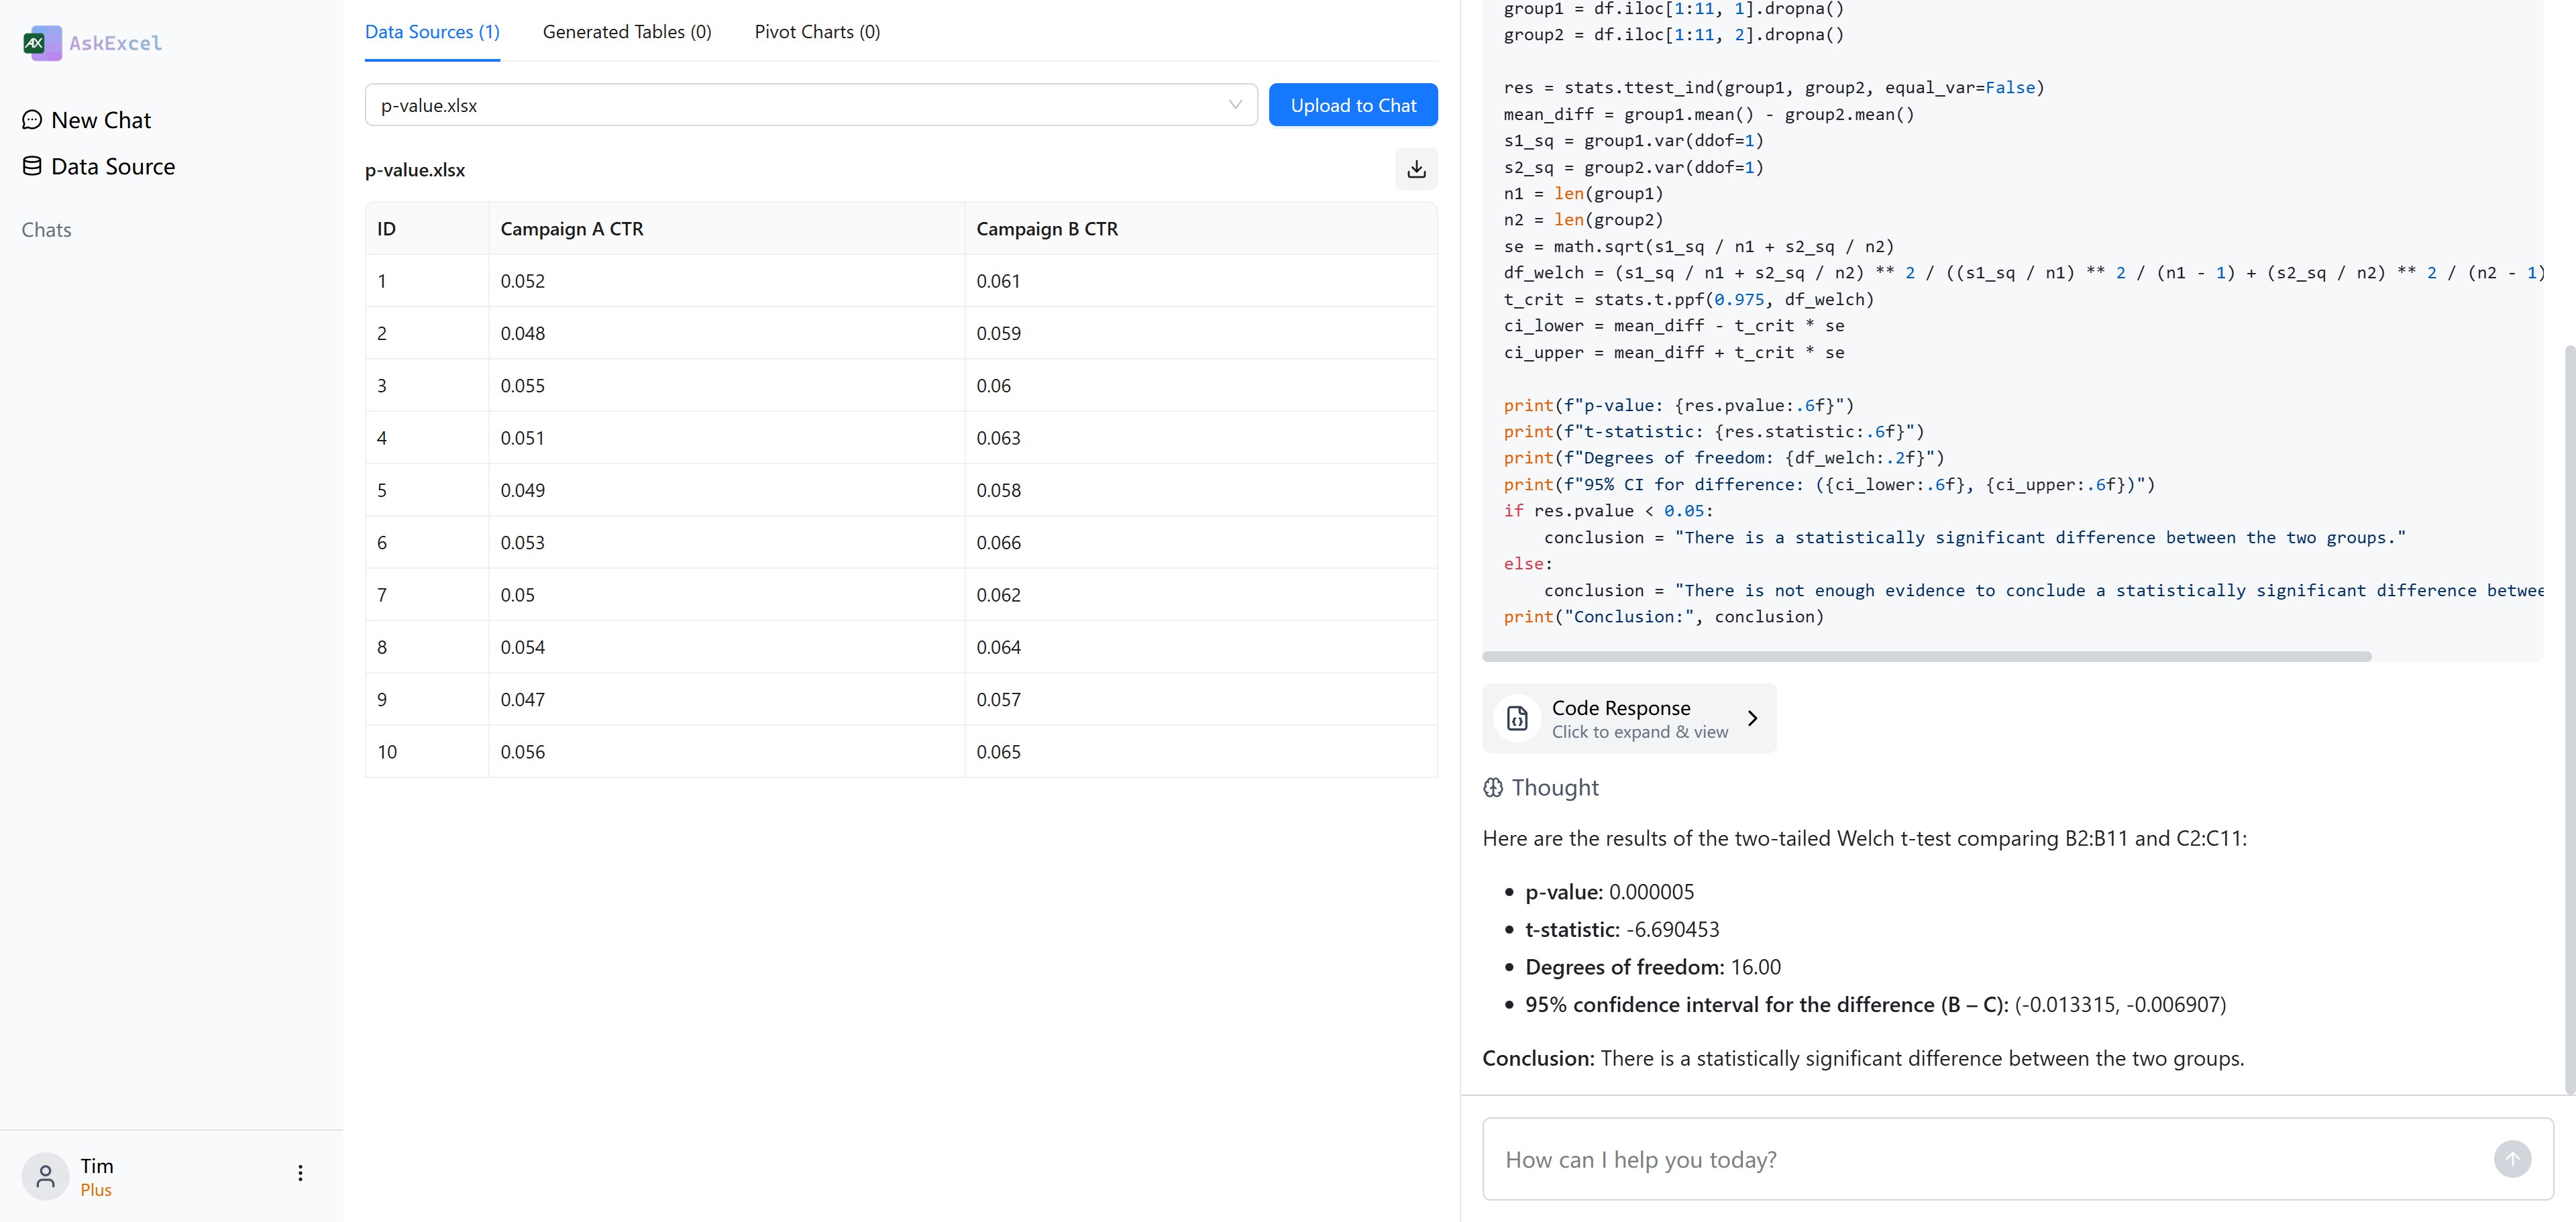Open the three-dot menu beside Tim
The height and width of the screenshot is (1222, 2576).
(x=300, y=1174)
